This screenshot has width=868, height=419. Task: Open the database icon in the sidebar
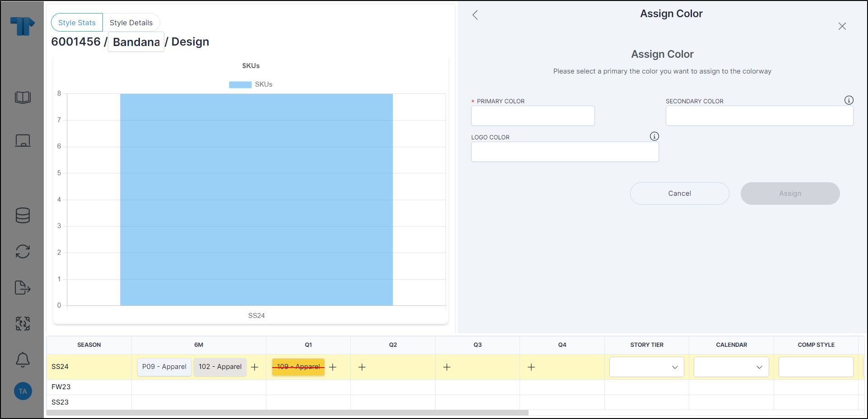(x=22, y=216)
